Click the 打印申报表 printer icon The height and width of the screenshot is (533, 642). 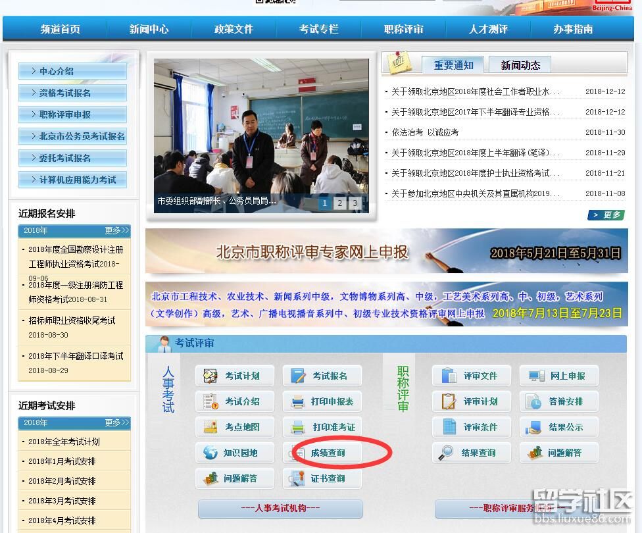(298, 401)
